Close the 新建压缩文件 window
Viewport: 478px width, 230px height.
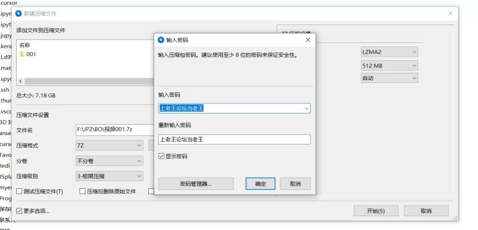[x=451, y=14]
